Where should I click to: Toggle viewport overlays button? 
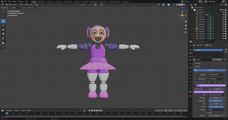coord(169,5)
